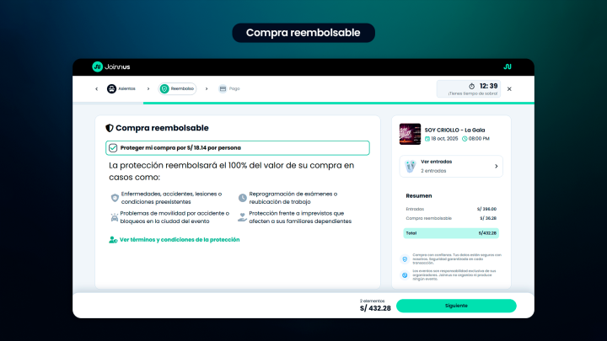The width and height of the screenshot is (607, 341).
Task: Click the Pago card step icon
Action: click(x=223, y=88)
